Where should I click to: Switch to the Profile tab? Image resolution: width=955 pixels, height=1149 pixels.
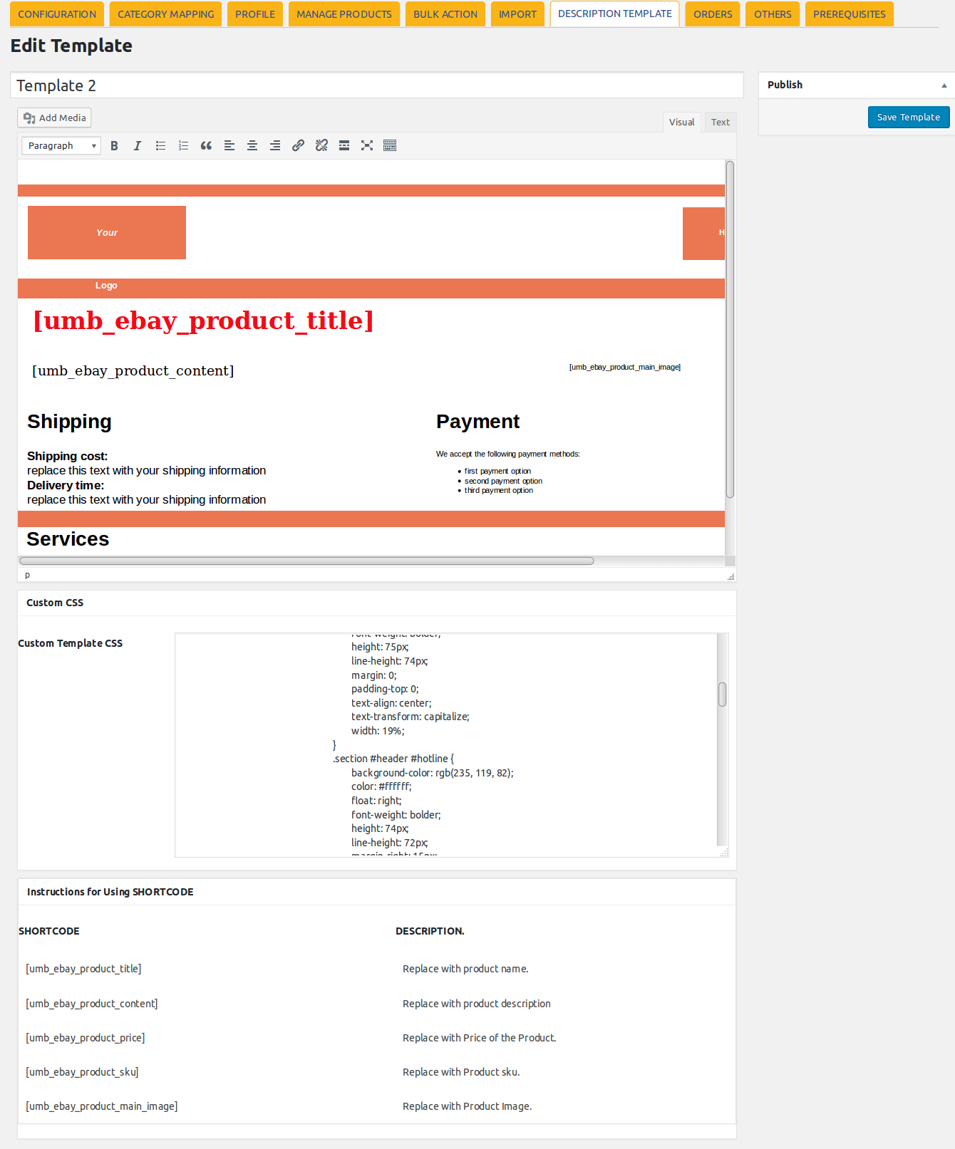(255, 14)
